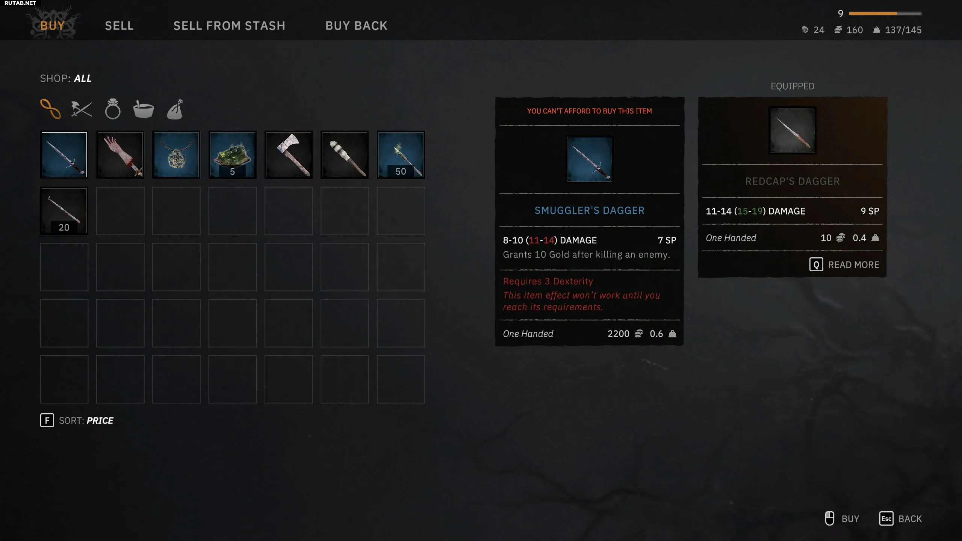Viewport: 962px width, 541px height.
Task: Select the hatchet axe item
Action: point(289,155)
